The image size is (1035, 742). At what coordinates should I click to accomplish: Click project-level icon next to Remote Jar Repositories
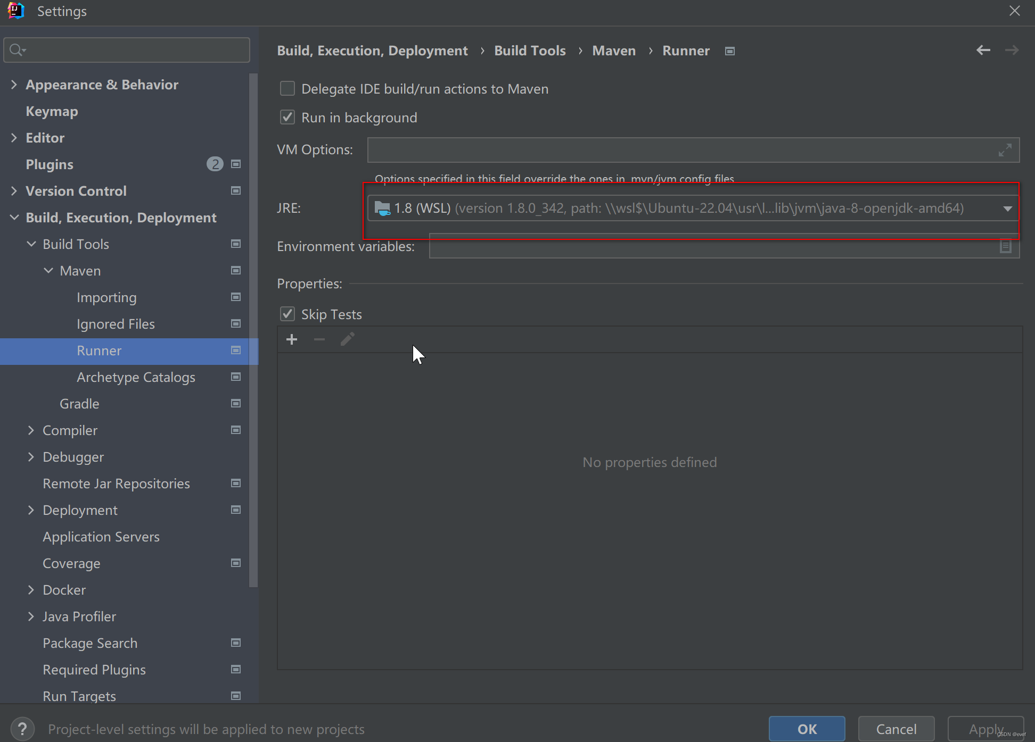236,483
